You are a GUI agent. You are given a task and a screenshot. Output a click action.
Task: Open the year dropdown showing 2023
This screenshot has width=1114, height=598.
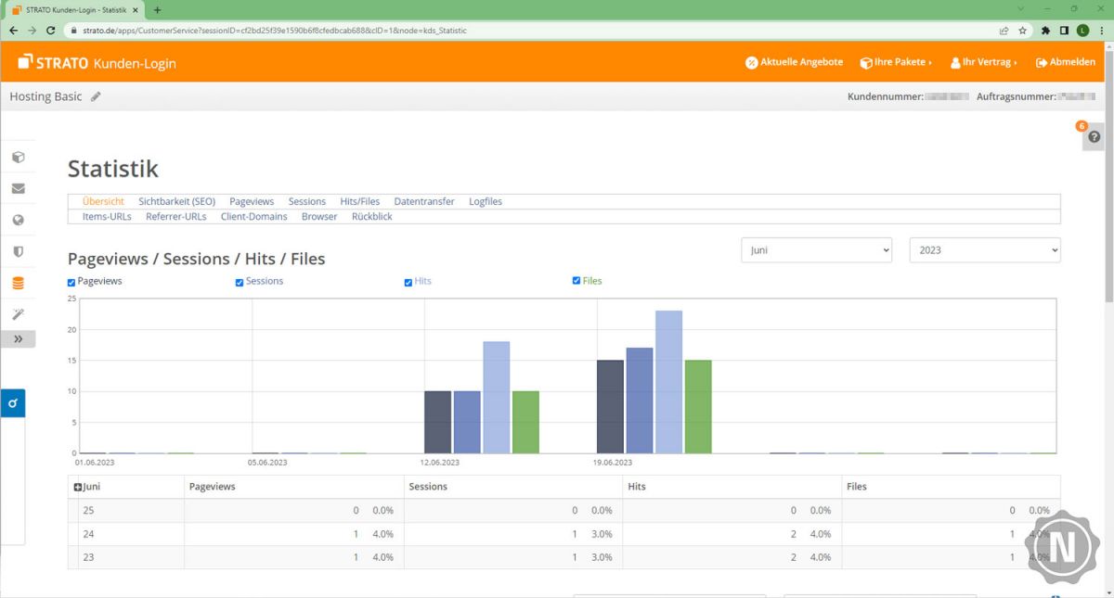[x=985, y=250]
